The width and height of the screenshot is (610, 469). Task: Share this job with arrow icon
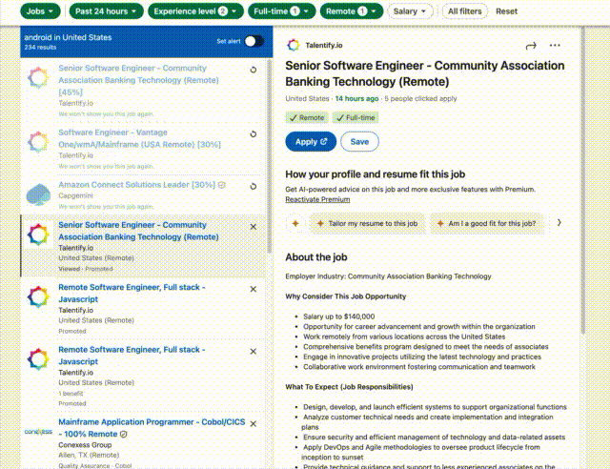531,46
